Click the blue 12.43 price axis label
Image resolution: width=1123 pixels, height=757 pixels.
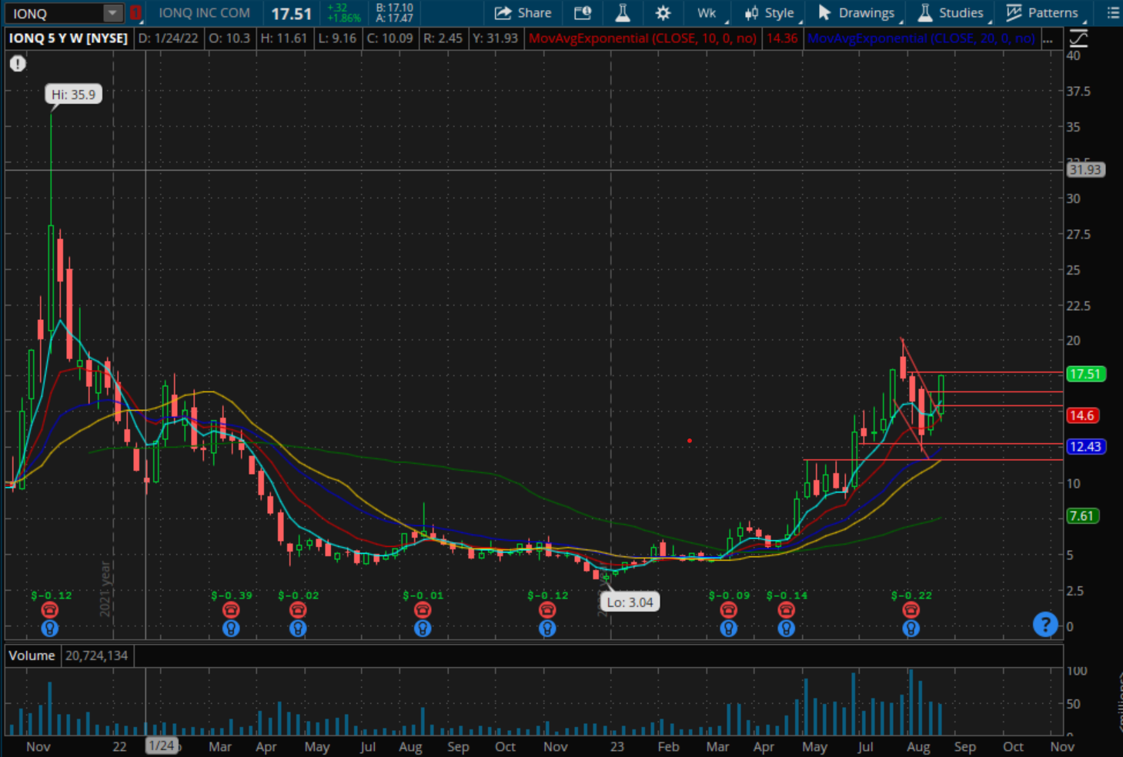(x=1085, y=447)
